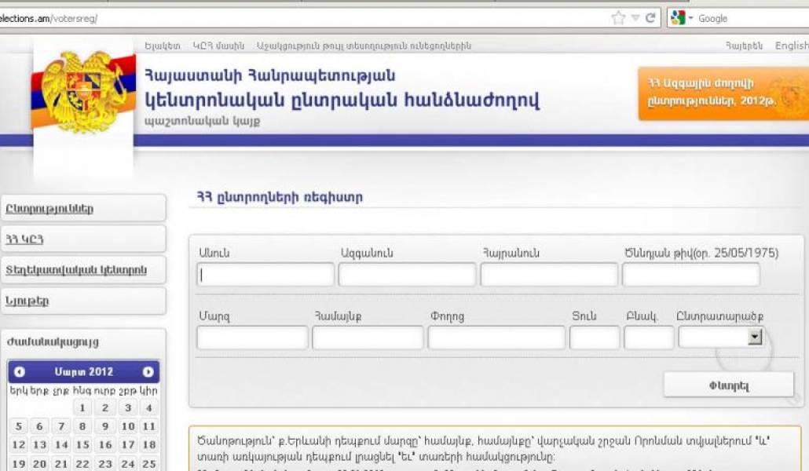Click the reload page icon

650,18
